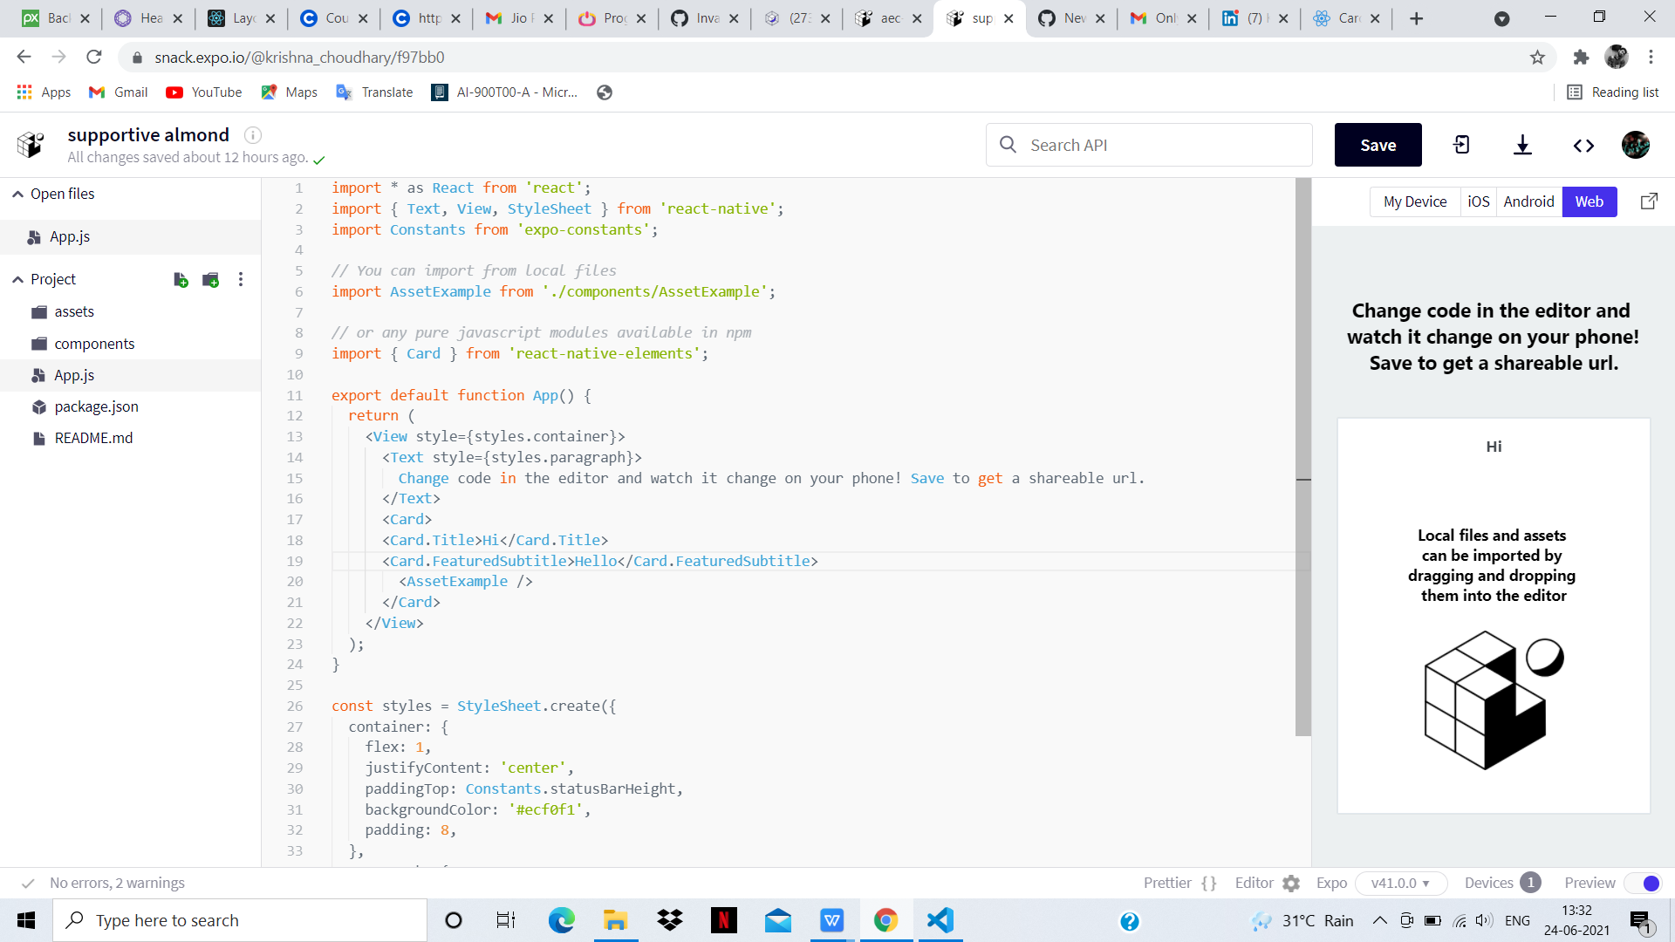
Task: Open Visual Studio Code from the taskbar
Action: (940, 920)
